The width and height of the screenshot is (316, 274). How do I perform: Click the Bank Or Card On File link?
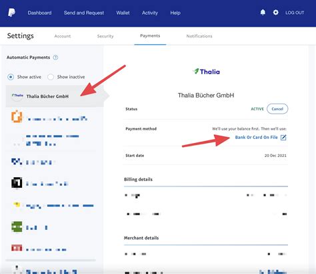click(x=257, y=138)
